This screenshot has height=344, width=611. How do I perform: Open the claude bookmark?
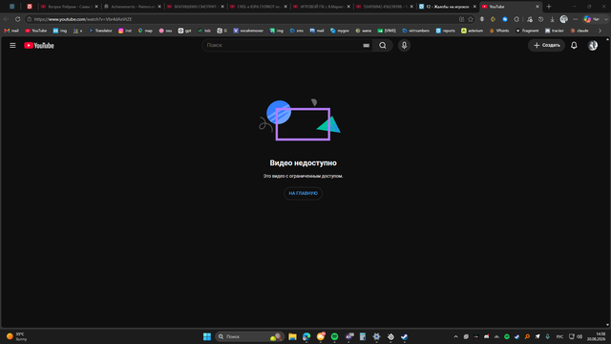(579, 31)
